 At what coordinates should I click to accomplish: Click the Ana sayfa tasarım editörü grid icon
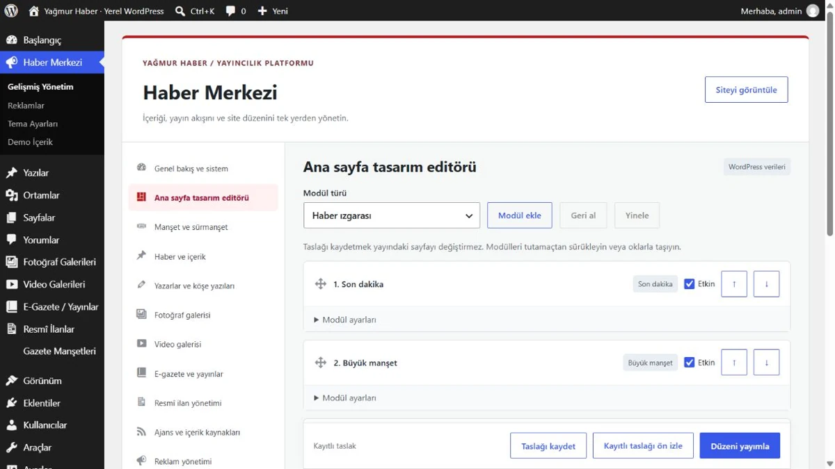(141, 197)
